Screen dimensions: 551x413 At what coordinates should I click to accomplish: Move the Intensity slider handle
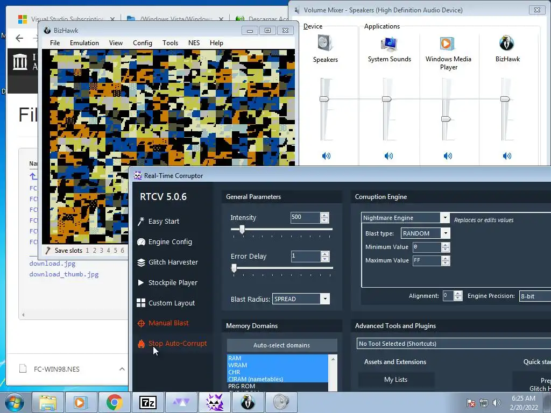click(242, 229)
